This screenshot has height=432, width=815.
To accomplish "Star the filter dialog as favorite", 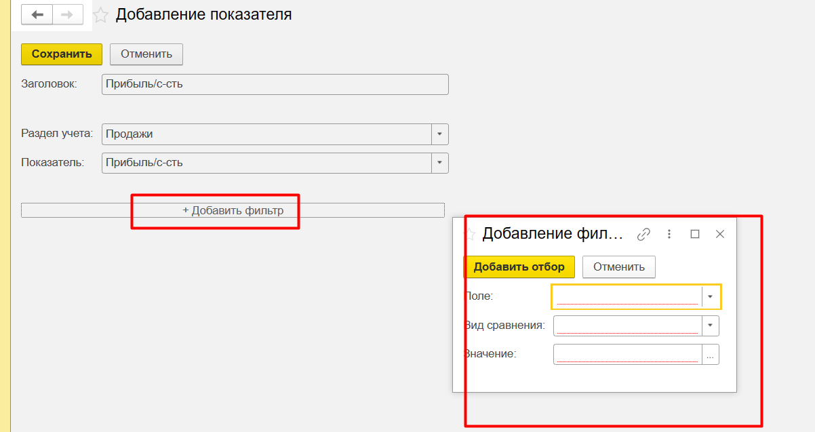I will coord(469,234).
